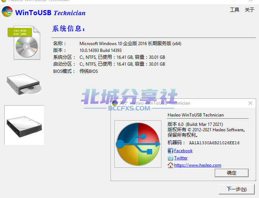259x198 pixels.
Task: Click the 系统信息 heading
Action: coord(69,28)
